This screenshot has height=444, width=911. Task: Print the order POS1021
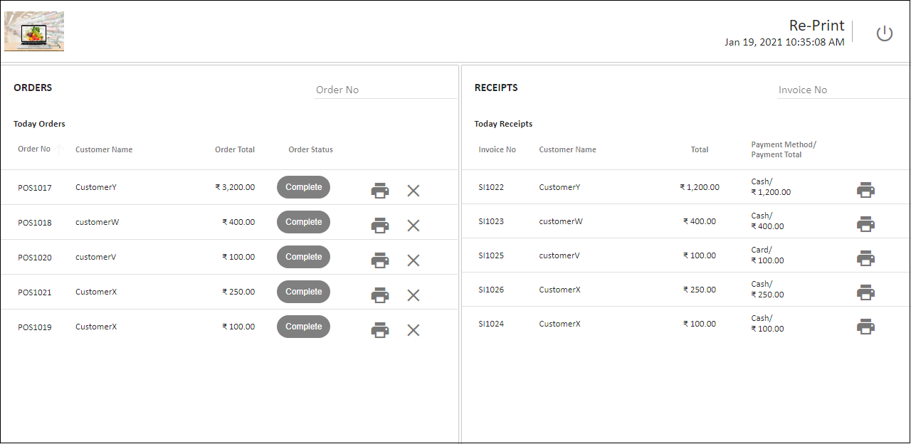(x=380, y=295)
